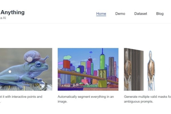Click the large white prompt point on snail
171x114 pixels.
tap(30, 59)
